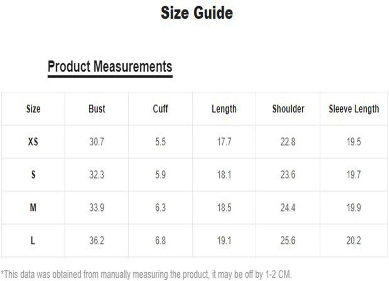
Task: Select the M size row label
Action: tap(33, 208)
